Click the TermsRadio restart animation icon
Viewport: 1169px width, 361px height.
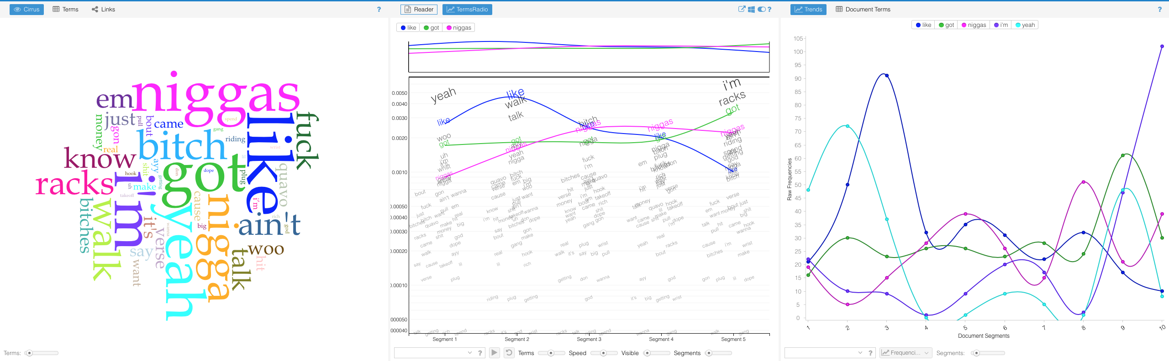pos(509,352)
